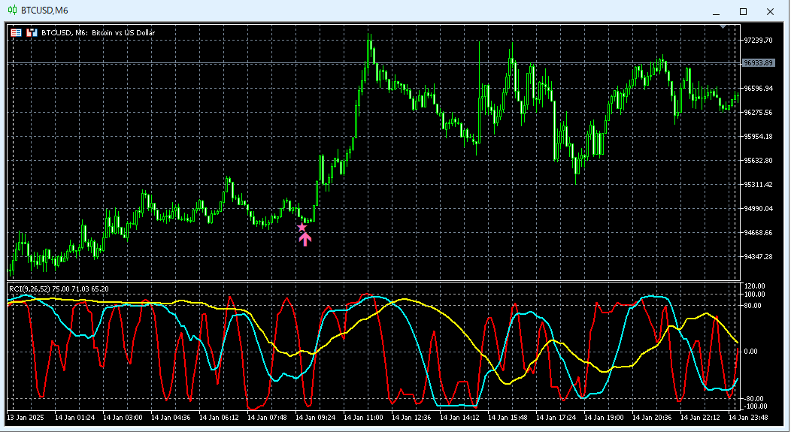791x432 pixels.
Task: Click the '14 Jan 14:12' time label
Action: coord(459,418)
